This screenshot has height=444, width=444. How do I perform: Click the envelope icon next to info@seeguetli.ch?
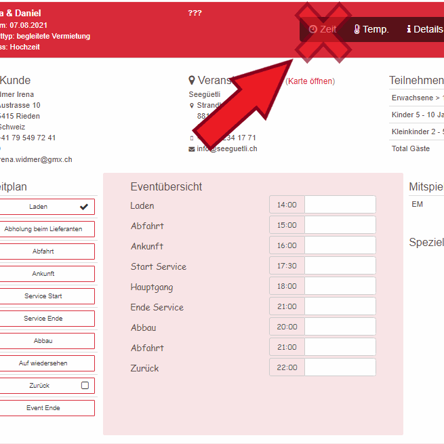192,149
